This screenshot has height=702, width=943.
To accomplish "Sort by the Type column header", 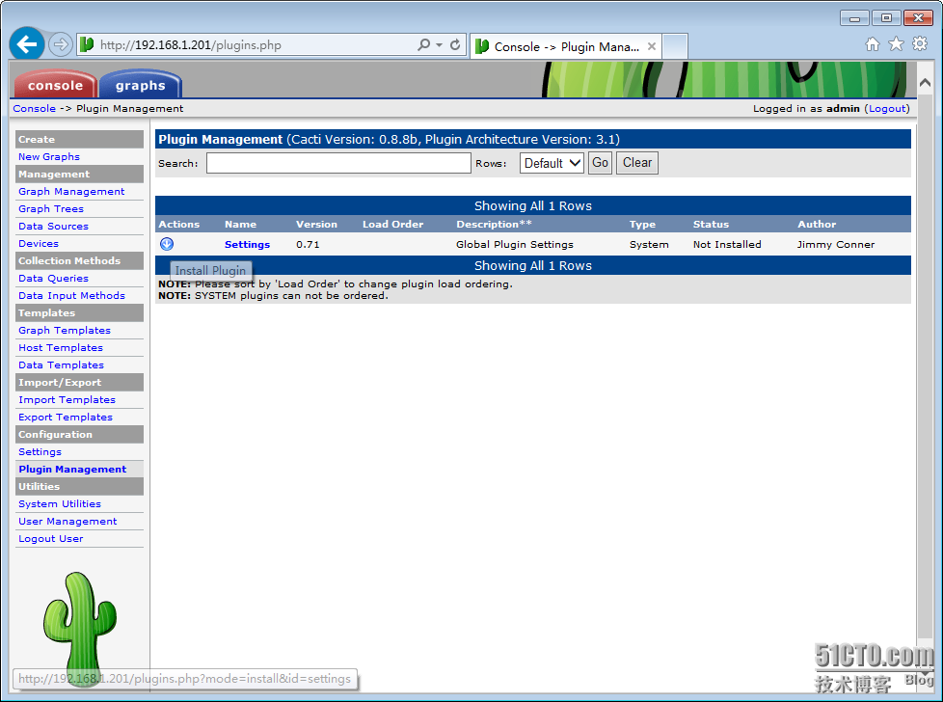I will coord(642,225).
